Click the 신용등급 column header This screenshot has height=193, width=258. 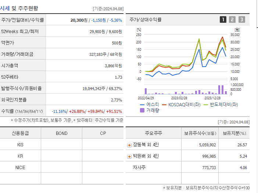[x=21, y=133]
